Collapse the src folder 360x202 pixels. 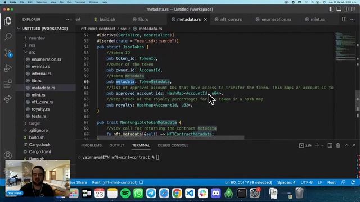coord(32,52)
